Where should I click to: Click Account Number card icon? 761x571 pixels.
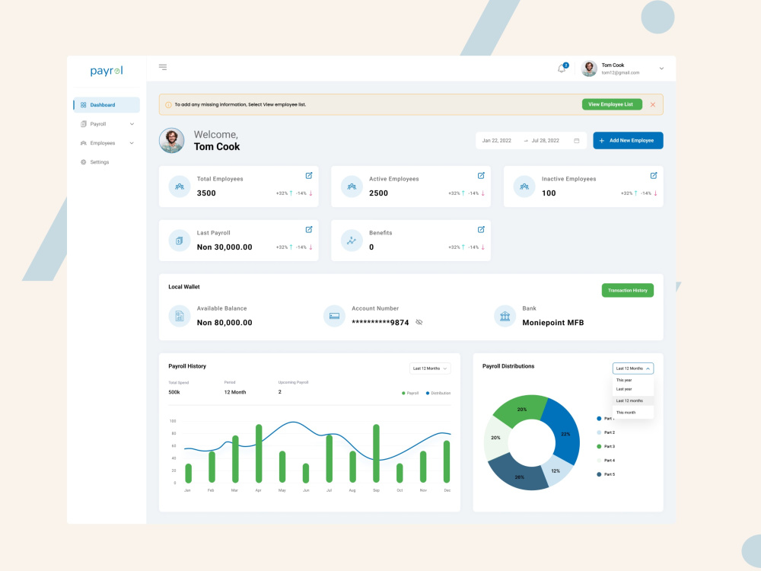[334, 316]
